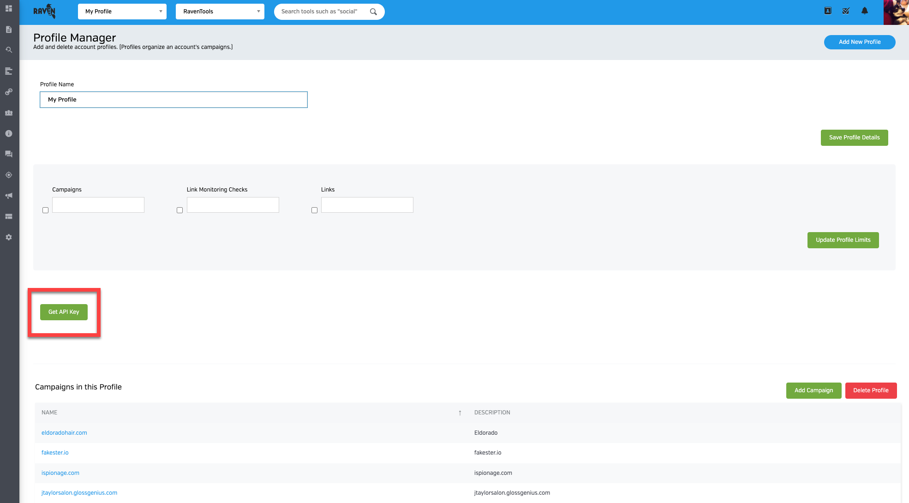Open the contacts book icon in header
The height and width of the screenshot is (503, 909).
(x=828, y=11)
